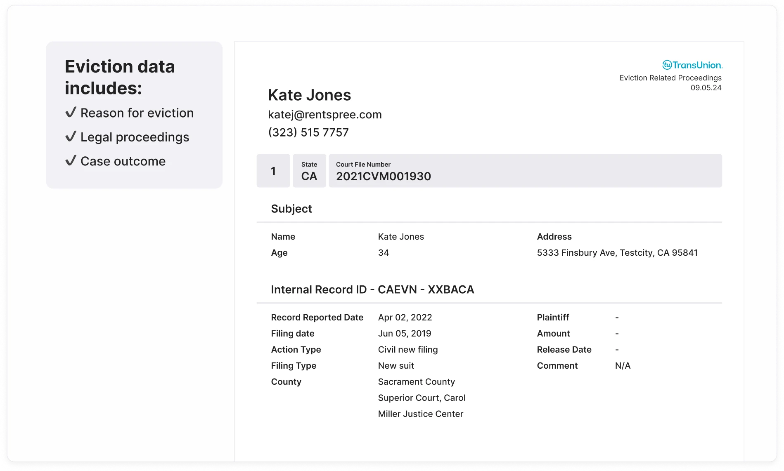Viewport: 784px width, 471px height.
Task: Select the checkmark beside Case outcome
Action: pyautogui.click(x=71, y=160)
